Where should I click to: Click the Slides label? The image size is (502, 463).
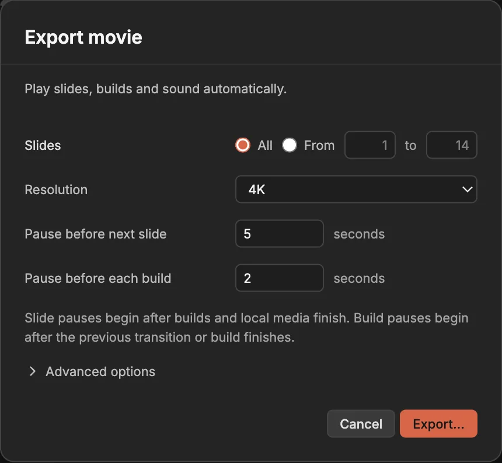tap(43, 145)
